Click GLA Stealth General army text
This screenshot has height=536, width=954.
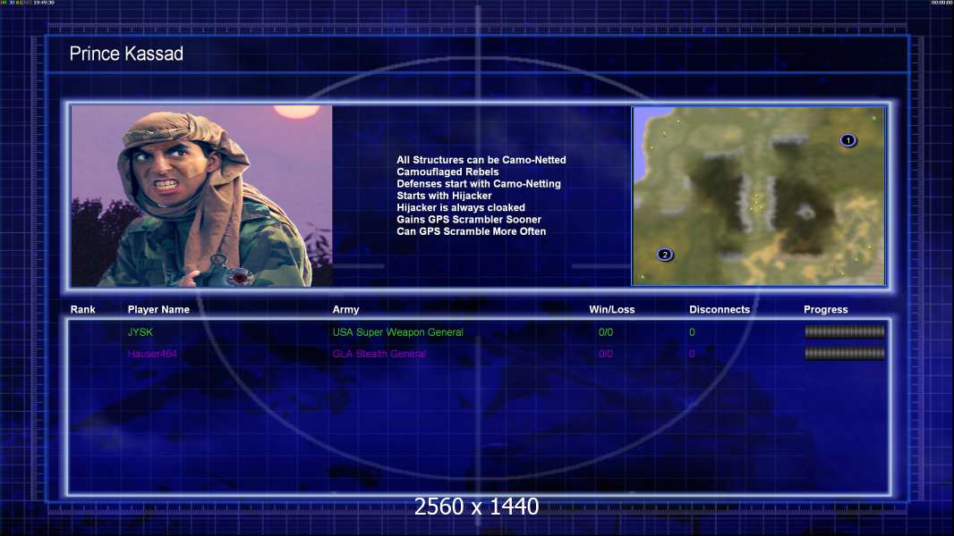(379, 354)
